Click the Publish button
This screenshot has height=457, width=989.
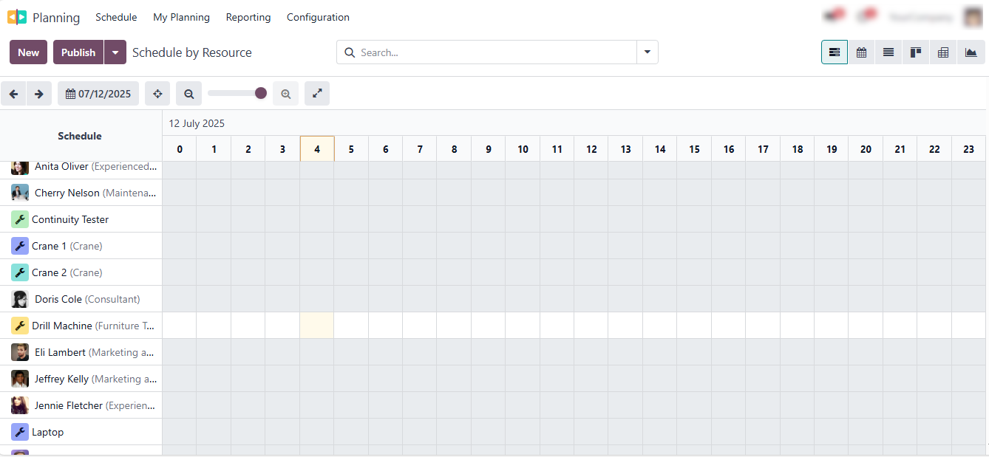pyautogui.click(x=78, y=52)
